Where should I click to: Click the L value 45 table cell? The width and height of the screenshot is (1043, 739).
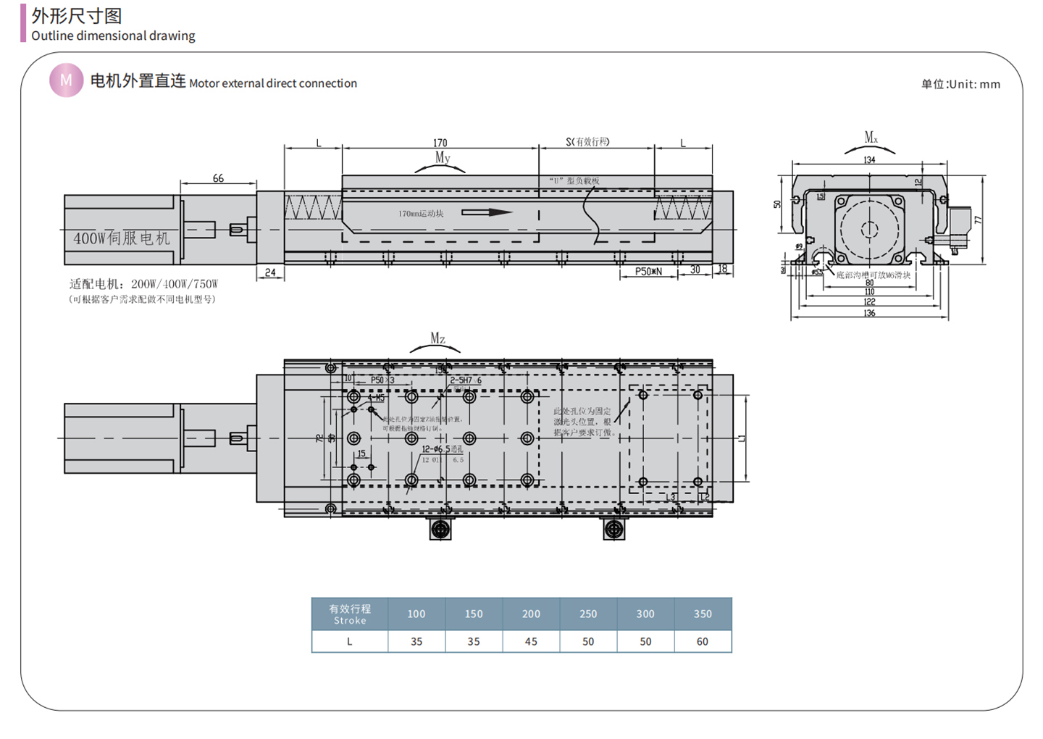(x=531, y=642)
